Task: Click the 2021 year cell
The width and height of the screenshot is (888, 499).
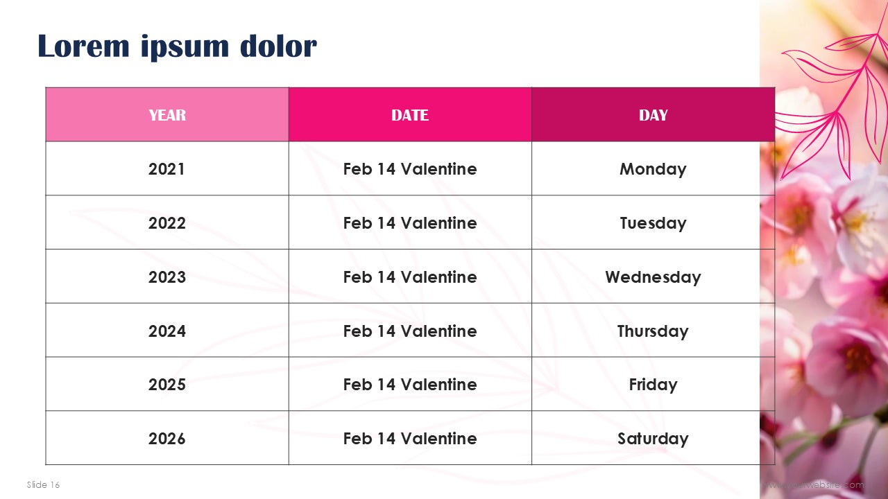Action: point(167,168)
